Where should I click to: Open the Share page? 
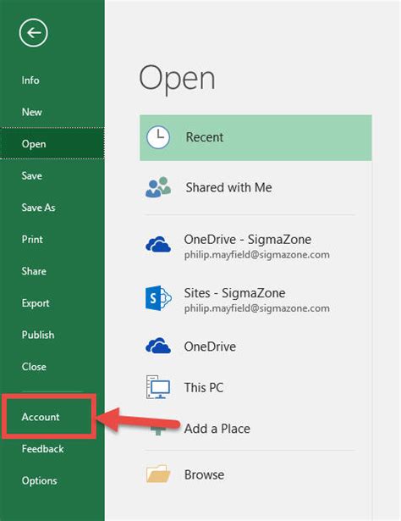coord(34,271)
